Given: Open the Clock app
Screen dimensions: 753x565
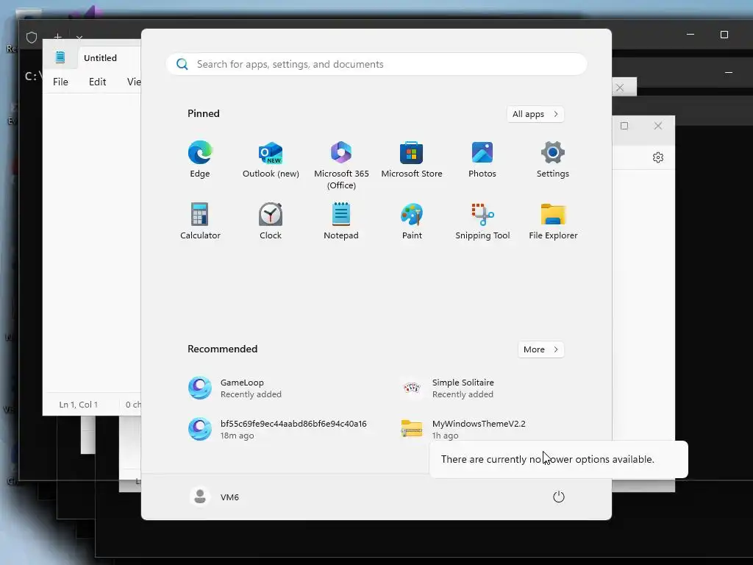Looking at the screenshot, I should tap(271, 221).
